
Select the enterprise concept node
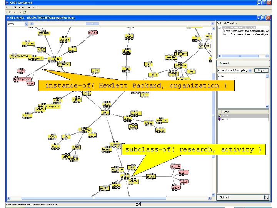pyautogui.click(x=44, y=33)
